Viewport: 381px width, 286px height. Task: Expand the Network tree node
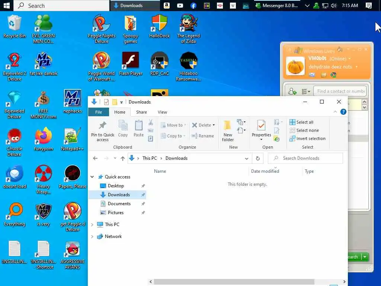pyautogui.click(x=92, y=236)
